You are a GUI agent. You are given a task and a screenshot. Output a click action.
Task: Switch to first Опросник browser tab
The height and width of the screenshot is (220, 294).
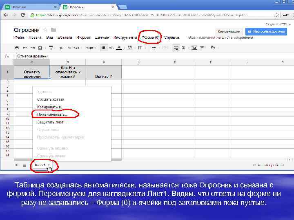(x=31, y=7)
